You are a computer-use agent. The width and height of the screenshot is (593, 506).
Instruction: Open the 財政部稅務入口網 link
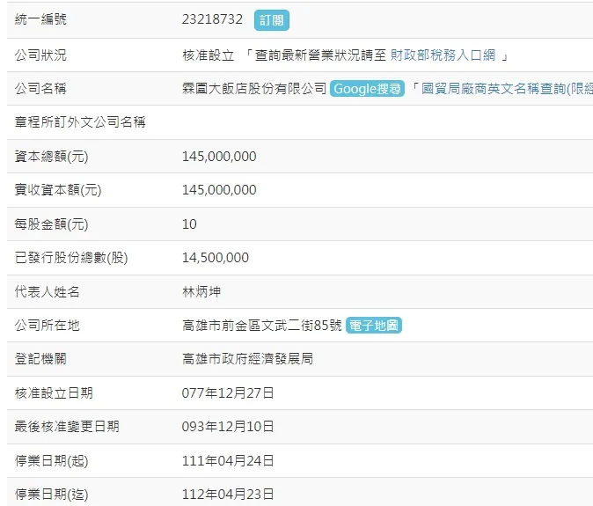click(x=443, y=55)
